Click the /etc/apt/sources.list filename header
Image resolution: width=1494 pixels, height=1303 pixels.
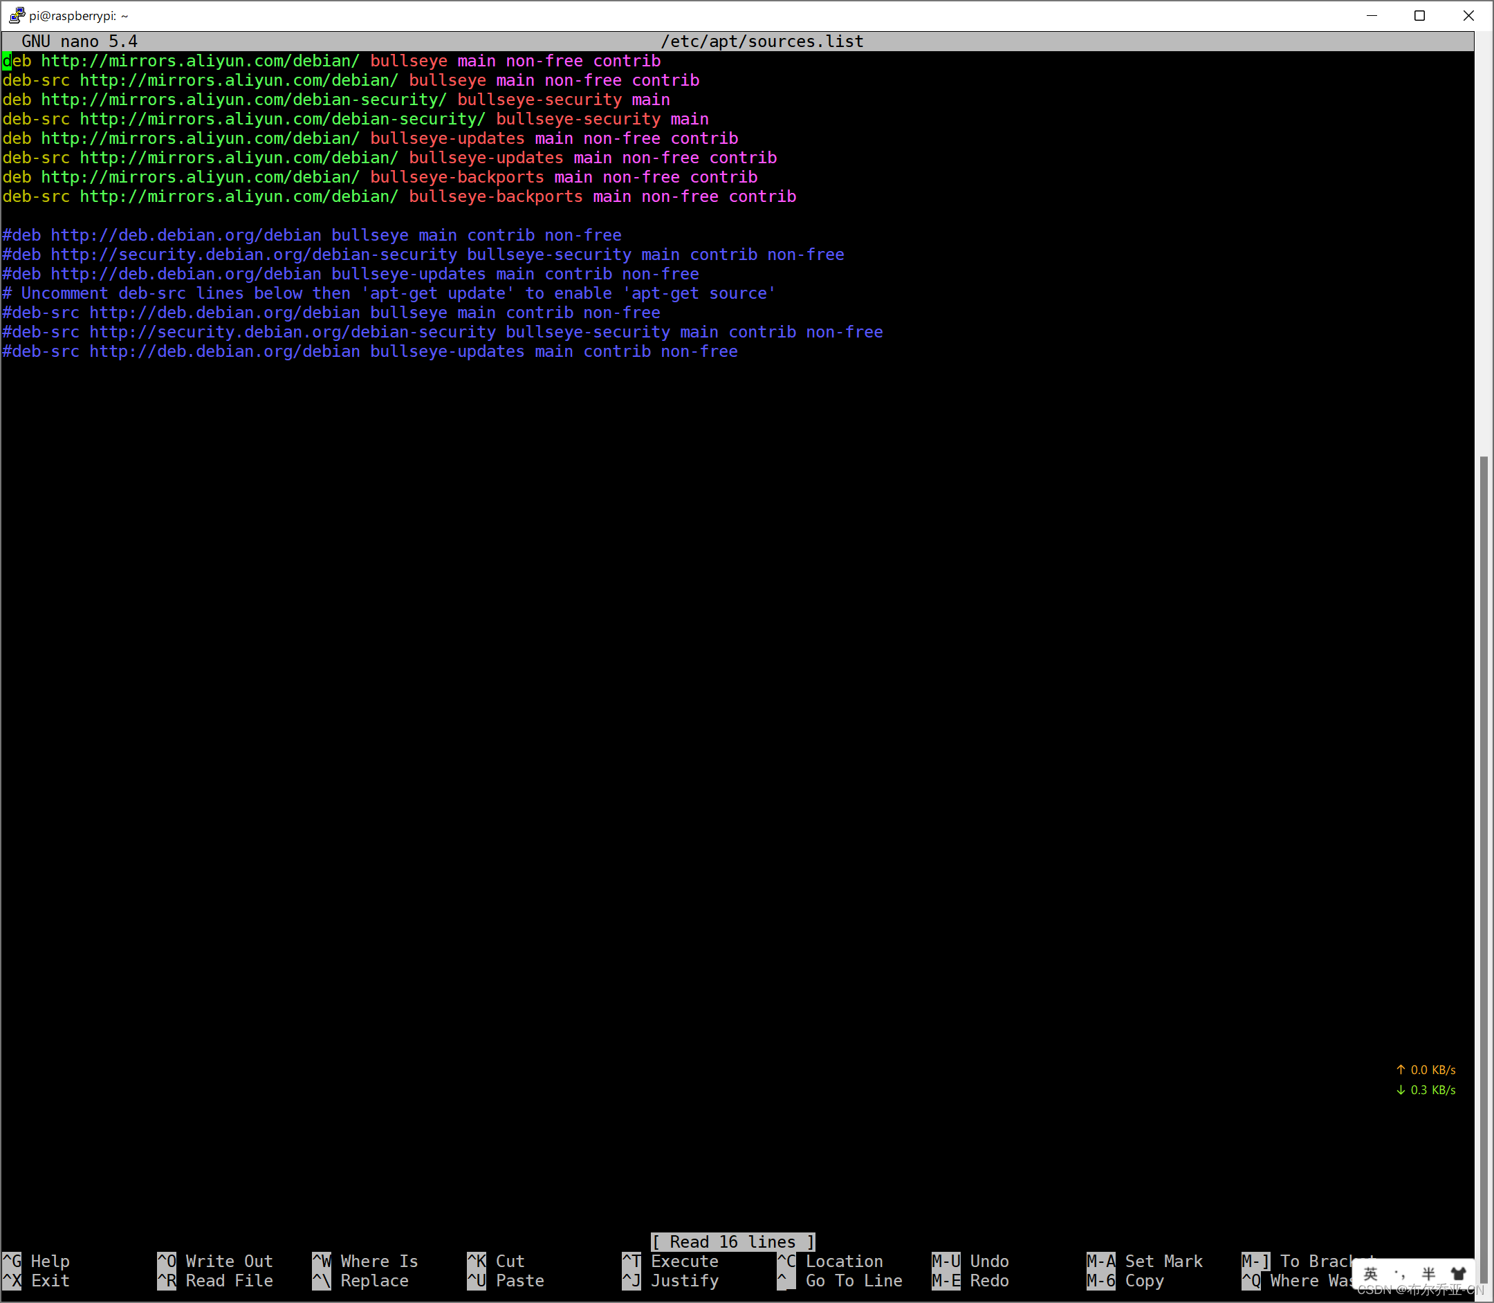pos(762,41)
